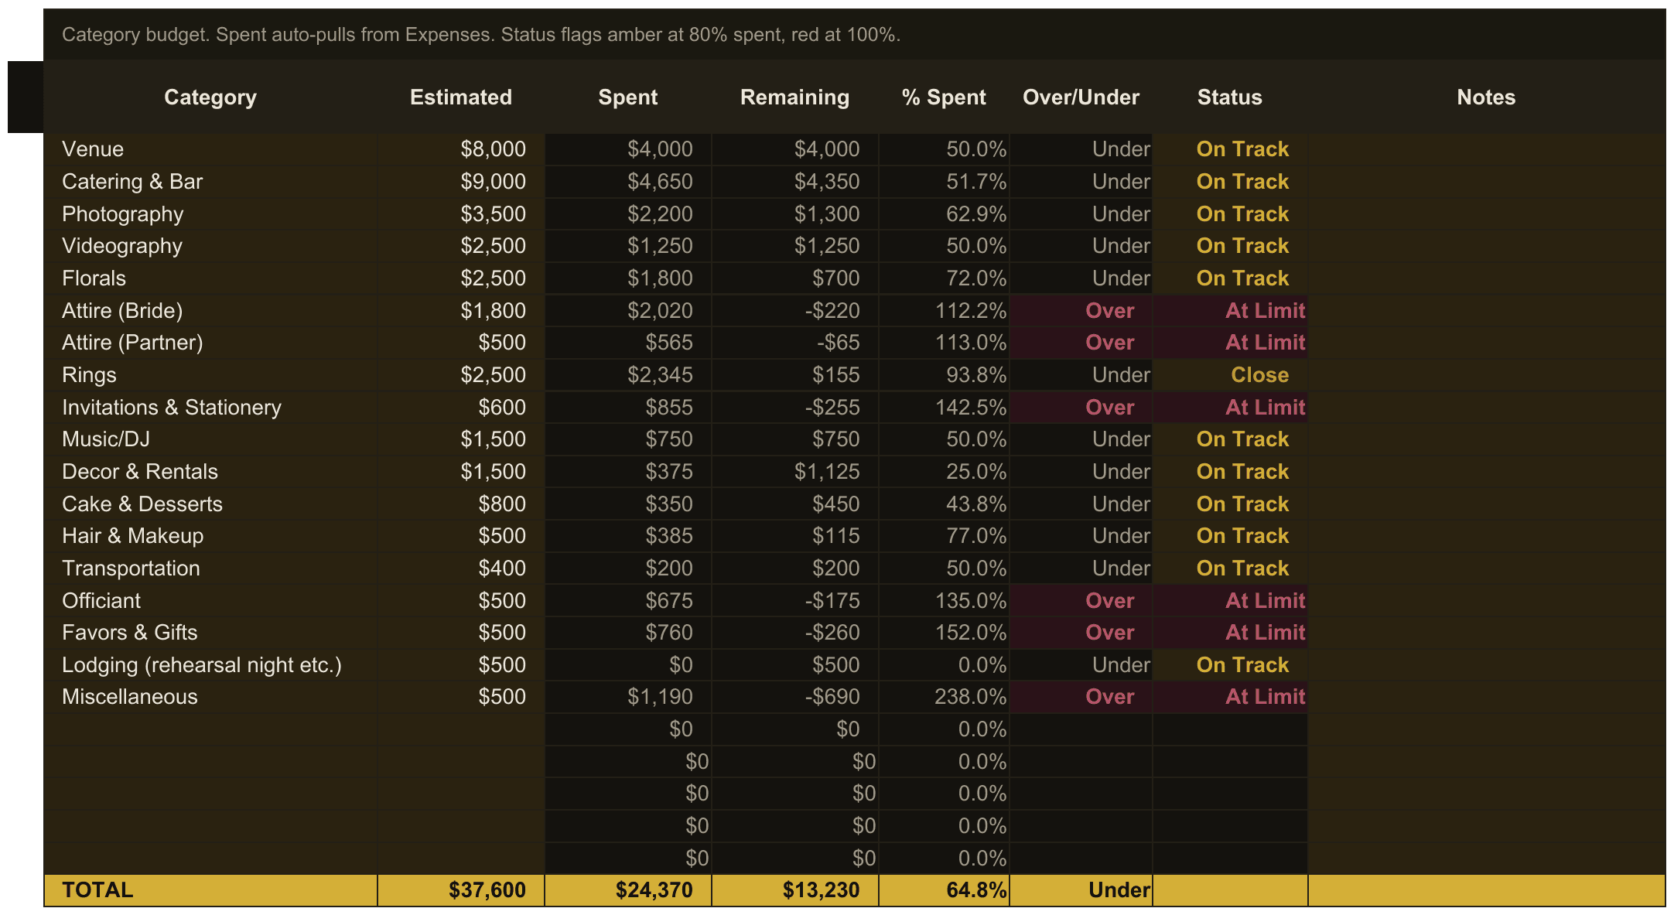
Task: Select Rings 93.8% spent cell
Action: (944, 375)
